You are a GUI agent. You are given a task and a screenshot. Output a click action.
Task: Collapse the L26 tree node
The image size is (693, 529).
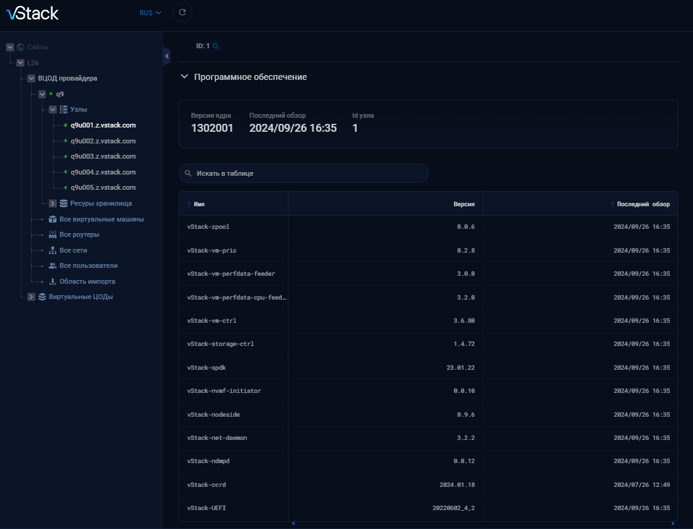click(x=20, y=63)
